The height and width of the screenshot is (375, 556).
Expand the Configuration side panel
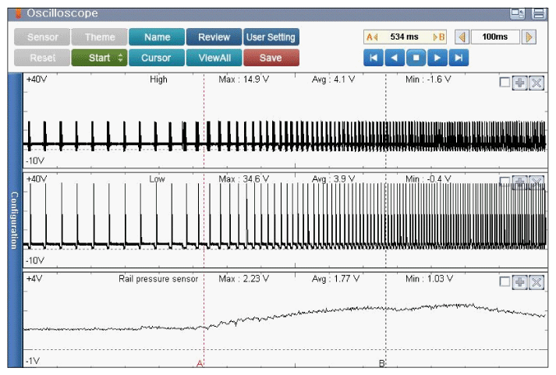(x=13, y=220)
